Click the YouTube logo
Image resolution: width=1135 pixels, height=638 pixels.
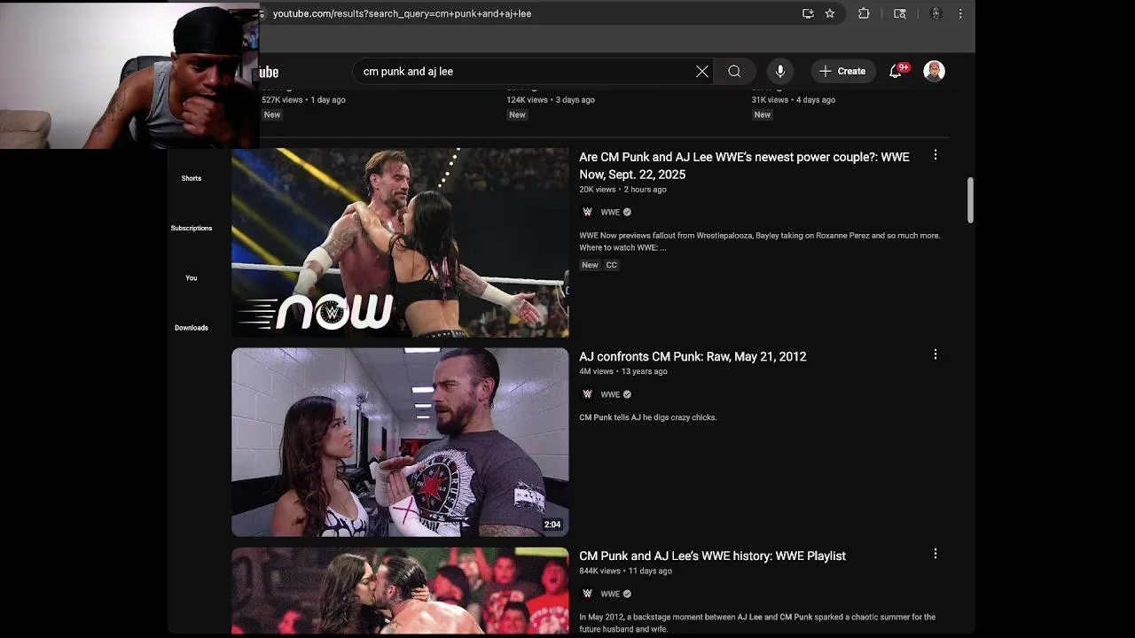click(x=269, y=72)
